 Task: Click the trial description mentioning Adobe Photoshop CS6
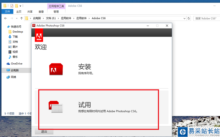(108, 111)
